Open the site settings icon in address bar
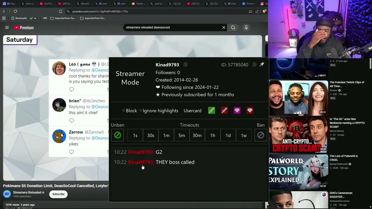372x209 pixels. click(x=68, y=11)
